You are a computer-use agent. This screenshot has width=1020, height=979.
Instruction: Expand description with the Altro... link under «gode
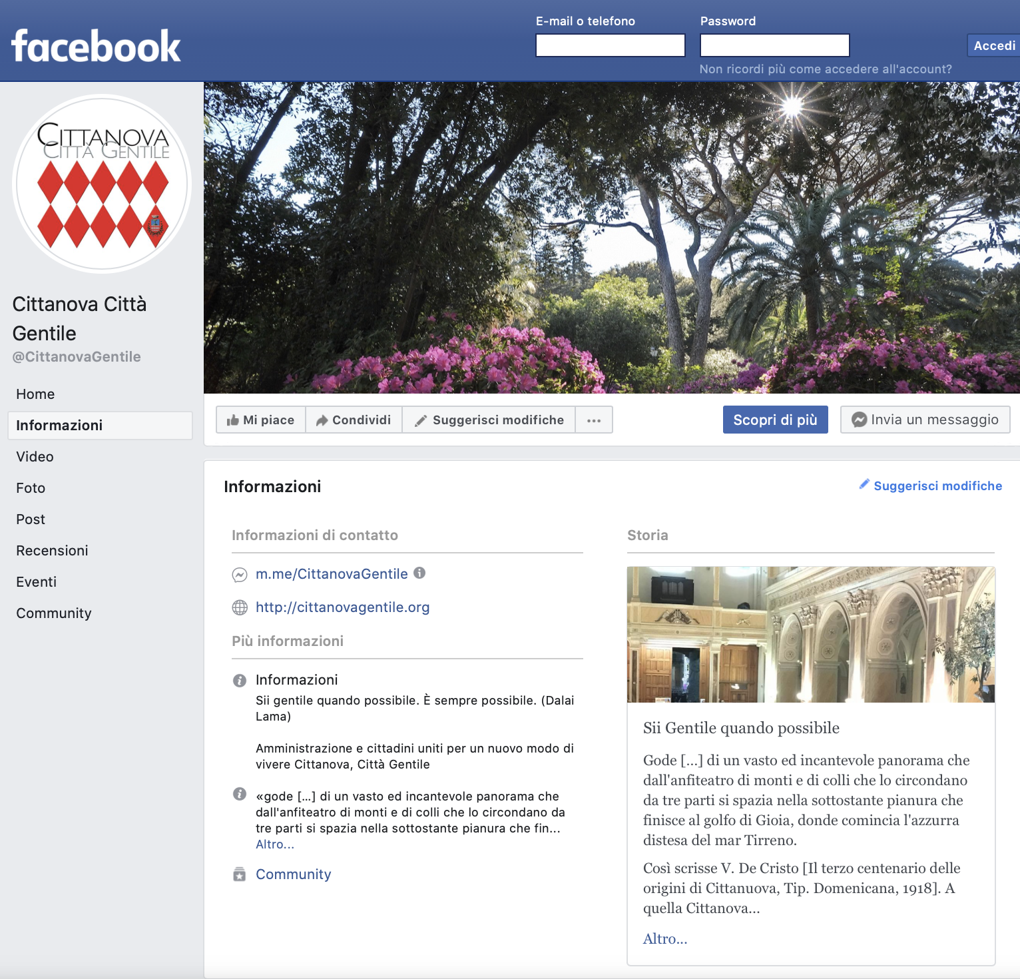pyautogui.click(x=275, y=844)
